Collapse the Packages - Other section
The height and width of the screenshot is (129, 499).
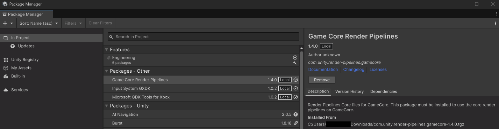(107, 71)
